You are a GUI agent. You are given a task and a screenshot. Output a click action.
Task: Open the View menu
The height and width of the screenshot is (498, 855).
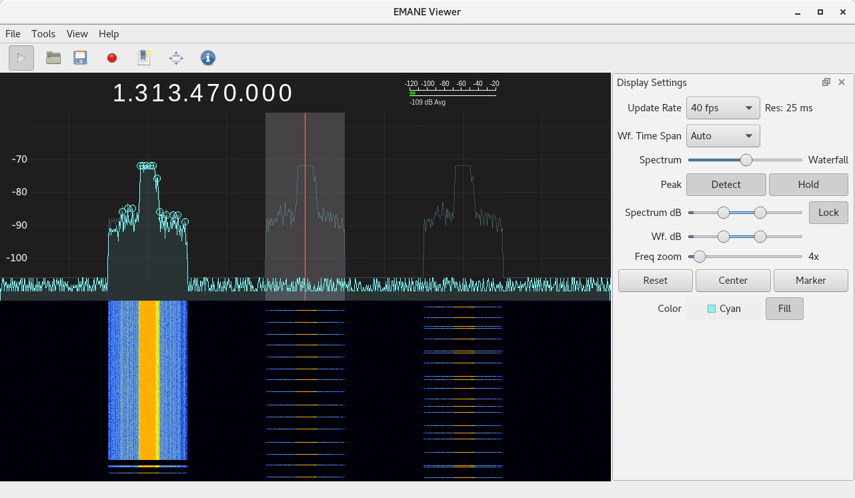tap(77, 34)
